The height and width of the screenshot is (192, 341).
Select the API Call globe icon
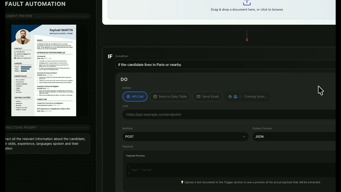[x=128, y=97]
